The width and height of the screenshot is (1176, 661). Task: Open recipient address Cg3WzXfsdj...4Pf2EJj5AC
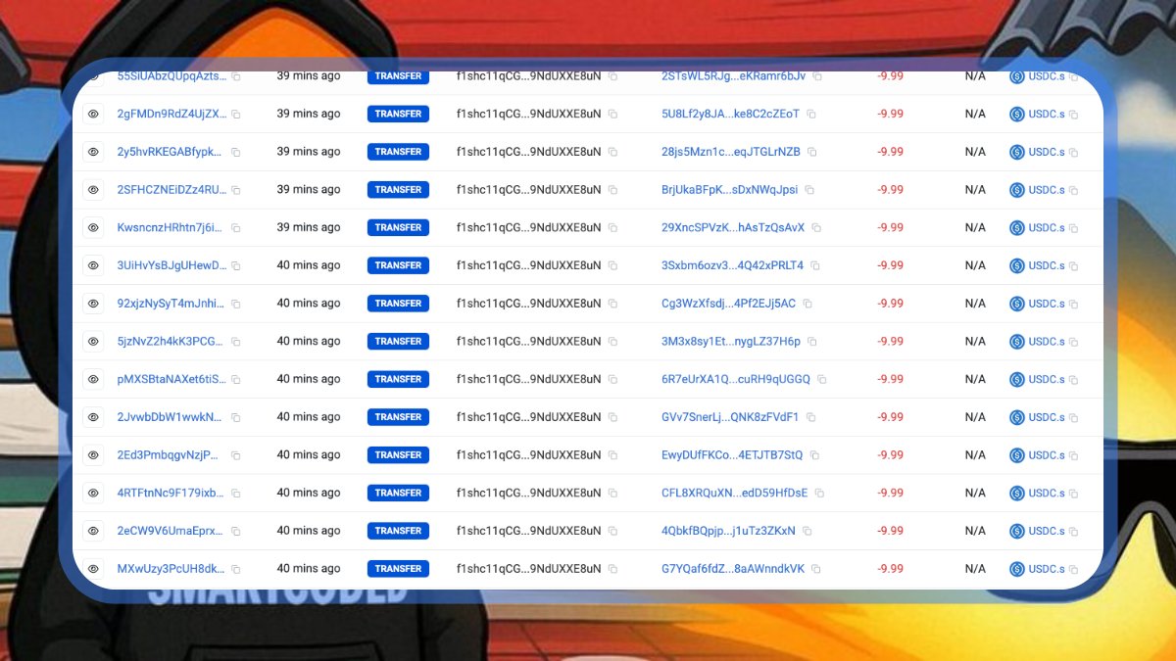[x=729, y=304]
